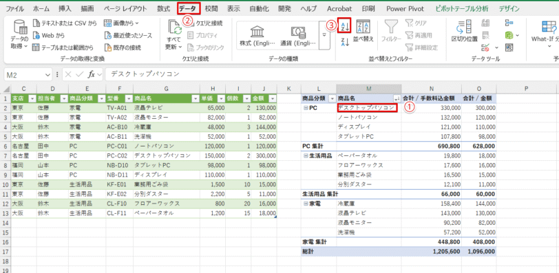Switch to the 数式 tab
559x273 pixels.
pyautogui.click(x=163, y=8)
